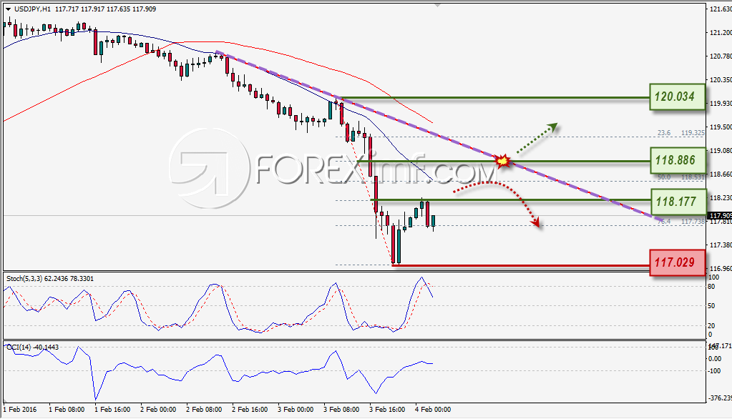Click the 120.780 price axis label
The height and width of the screenshot is (419, 732).
721,56
